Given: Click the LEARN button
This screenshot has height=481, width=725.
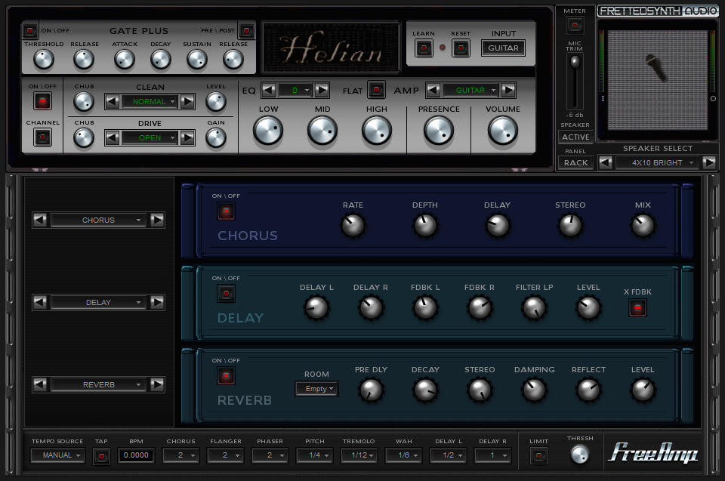Looking at the screenshot, I should (424, 48).
